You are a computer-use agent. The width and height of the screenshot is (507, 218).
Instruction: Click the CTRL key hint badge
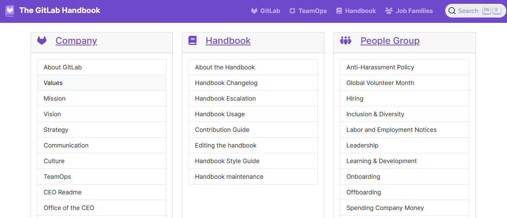coord(487,10)
